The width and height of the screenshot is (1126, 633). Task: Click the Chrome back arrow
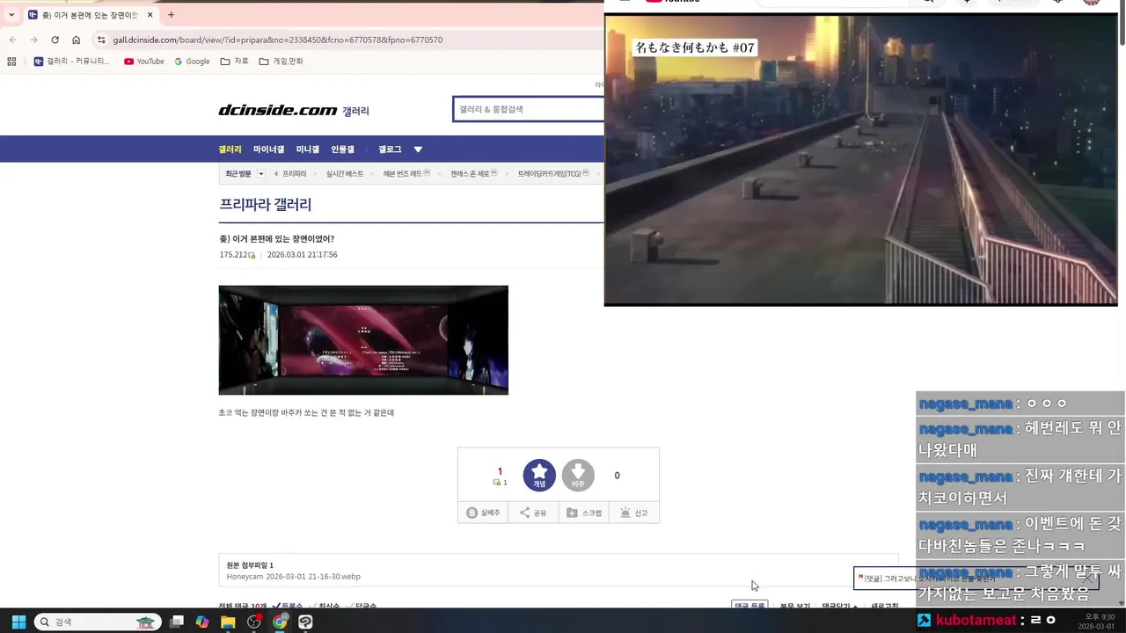12,40
